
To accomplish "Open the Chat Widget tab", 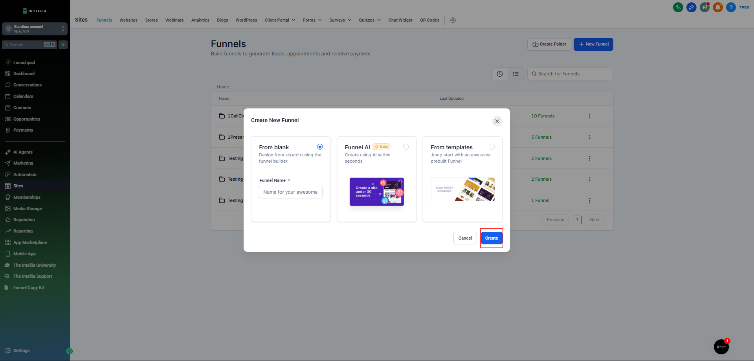I will tap(400, 20).
